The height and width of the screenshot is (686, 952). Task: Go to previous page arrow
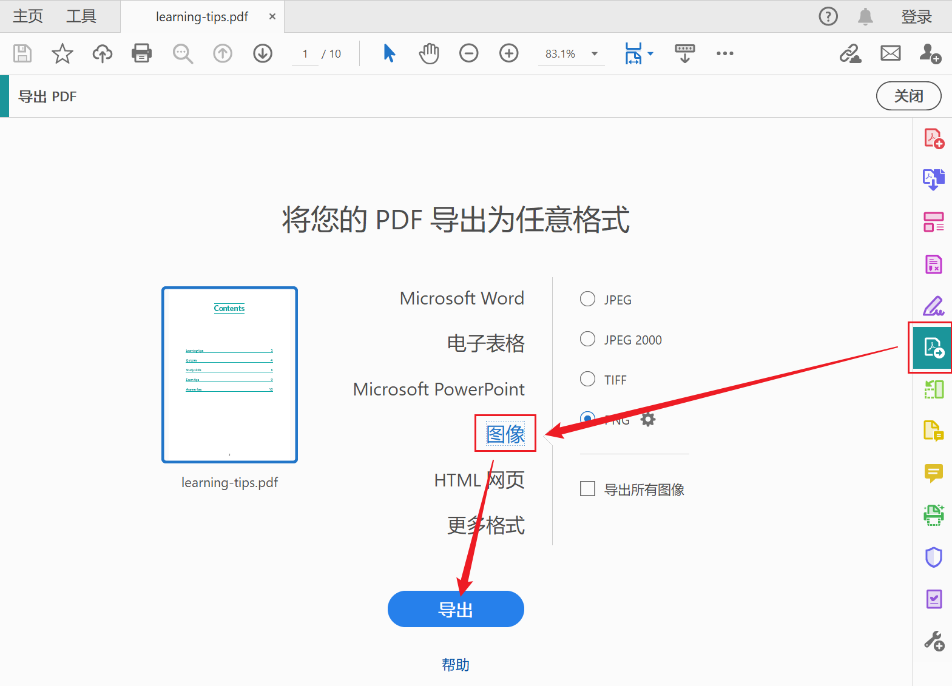[223, 53]
